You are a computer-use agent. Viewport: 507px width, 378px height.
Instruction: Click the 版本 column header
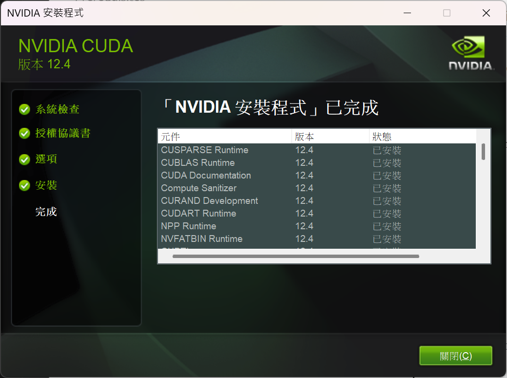[x=305, y=137]
